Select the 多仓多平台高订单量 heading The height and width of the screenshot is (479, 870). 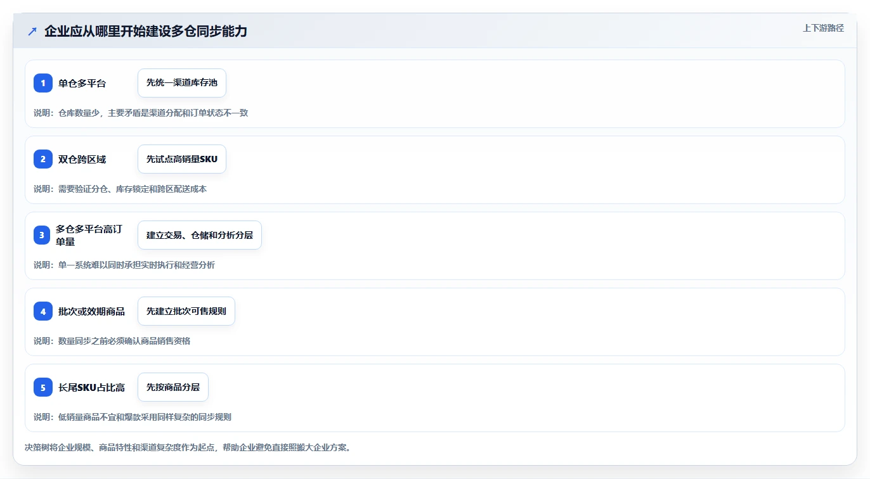[x=89, y=235]
